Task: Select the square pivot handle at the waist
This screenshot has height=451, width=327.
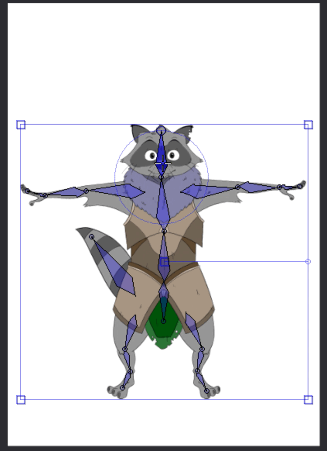Action: 165,262
